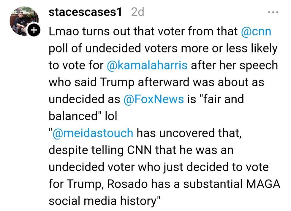Image resolution: width=291 pixels, height=211 pixels.
Task: Open the @cnn mention
Action: (256, 31)
